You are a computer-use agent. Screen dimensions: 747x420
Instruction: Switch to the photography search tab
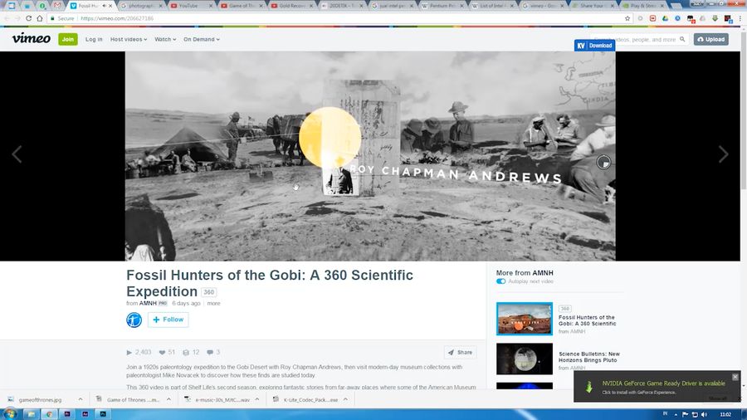coord(140,6)
